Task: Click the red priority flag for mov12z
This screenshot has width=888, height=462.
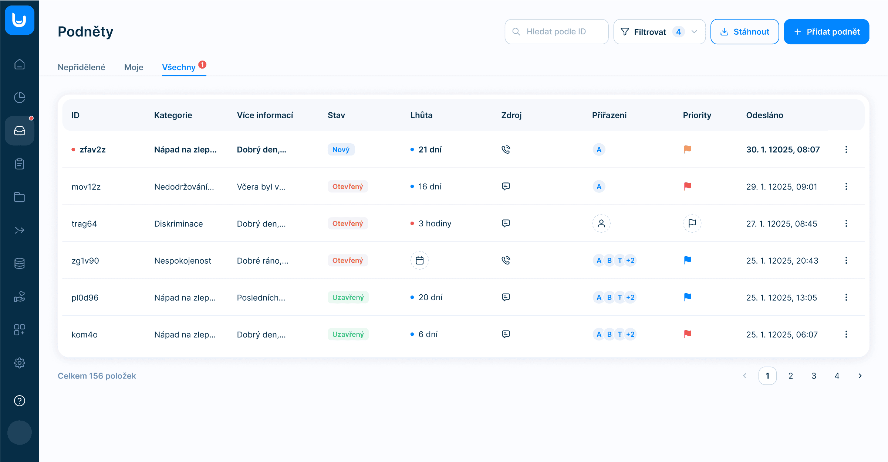Action: tap(688, 186)
